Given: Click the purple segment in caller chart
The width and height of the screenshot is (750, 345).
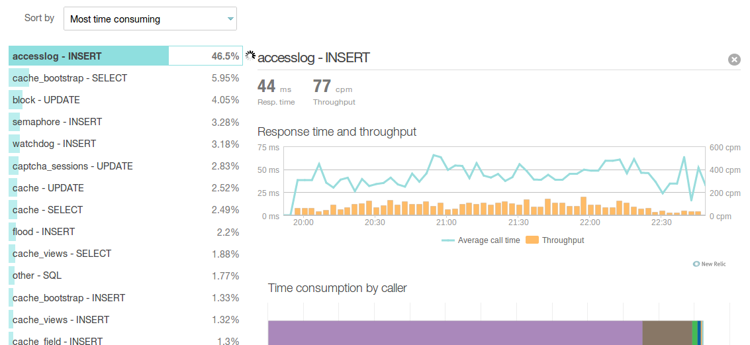Looking at the screenshot, I should coord(455,332).
